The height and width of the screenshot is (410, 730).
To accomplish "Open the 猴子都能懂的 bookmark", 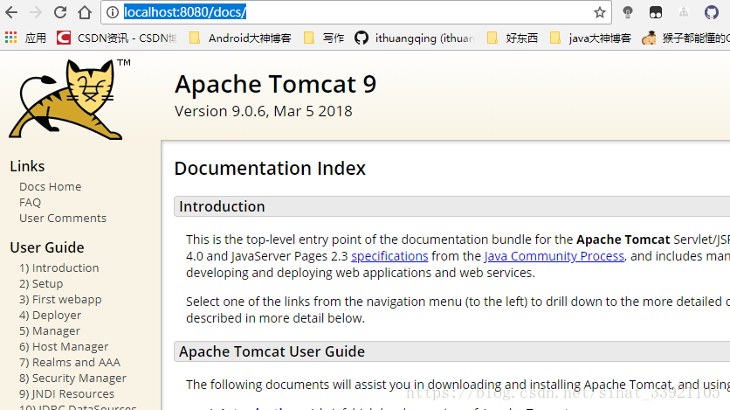I will click(x=685, y=38).
